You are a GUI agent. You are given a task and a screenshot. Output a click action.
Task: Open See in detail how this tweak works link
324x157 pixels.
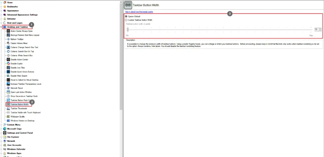click(139, 12)
